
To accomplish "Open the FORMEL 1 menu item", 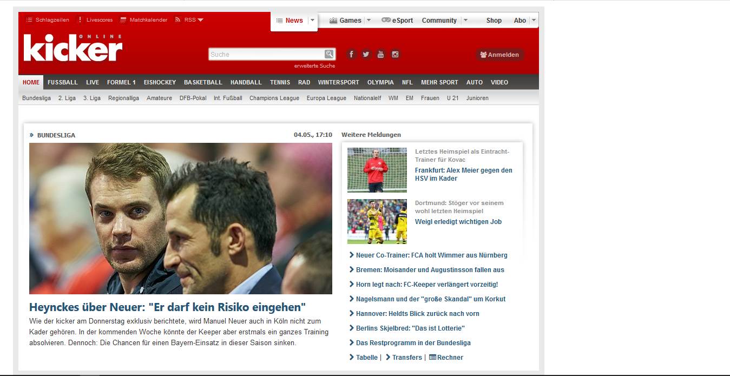I will point(121,82).
